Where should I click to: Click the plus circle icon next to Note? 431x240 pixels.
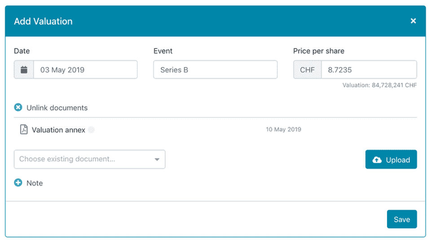(x=18, y=183)
